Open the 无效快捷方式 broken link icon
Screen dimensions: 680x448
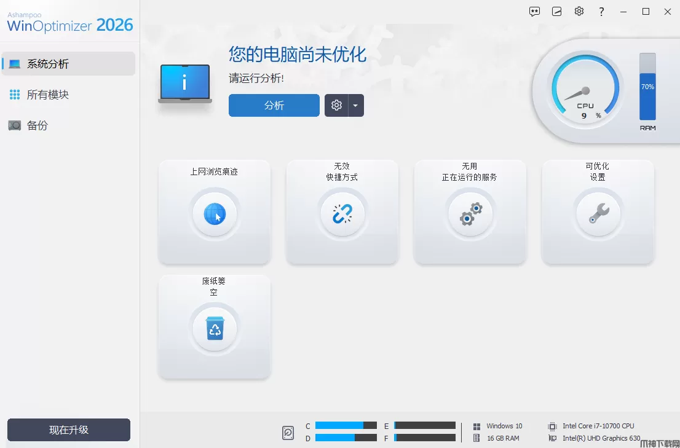(342, 214)
